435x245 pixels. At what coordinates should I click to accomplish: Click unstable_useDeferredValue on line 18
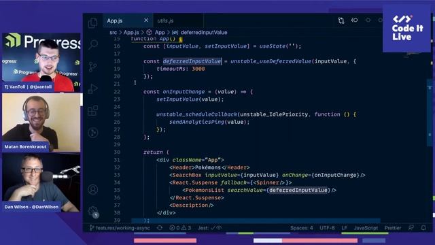click(x=271, y=61)
